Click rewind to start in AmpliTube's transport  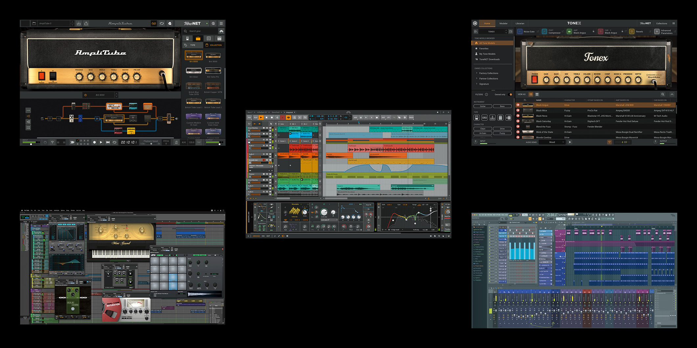coord(108,142)
